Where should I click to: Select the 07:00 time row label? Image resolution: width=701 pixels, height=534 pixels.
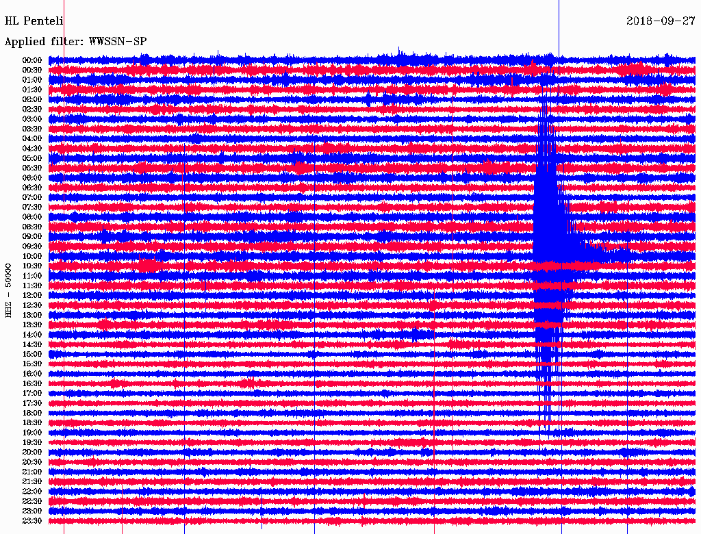[x=31, y=198]
